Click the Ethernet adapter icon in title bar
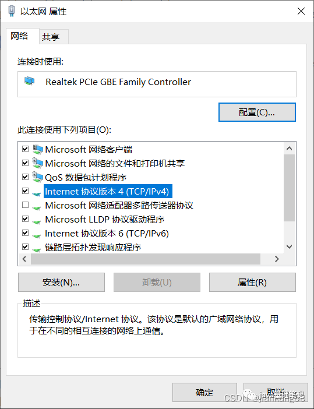The image size is (314, 409). click(x=12, y=11)
